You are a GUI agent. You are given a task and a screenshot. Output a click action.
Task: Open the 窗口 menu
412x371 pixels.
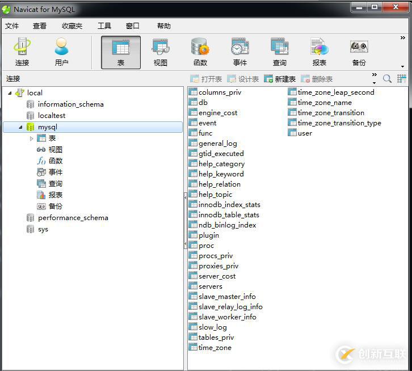coord(132,26)
